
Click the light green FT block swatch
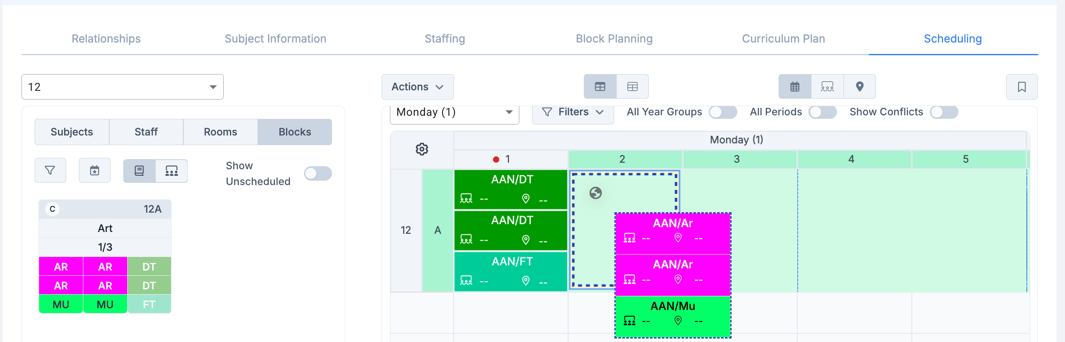pyautogui.click(x=149, y=304)
